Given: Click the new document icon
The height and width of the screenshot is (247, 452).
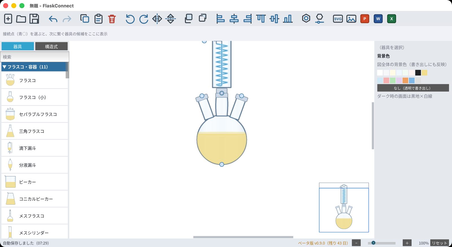Looking at the screenshot, I should (8, 19).
